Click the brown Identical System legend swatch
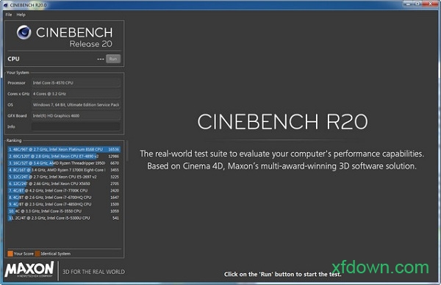Viewport: 441px width, 285px height. (37, 253)
